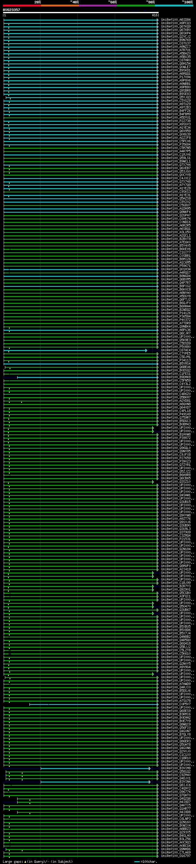Screen dimensions: 196x864
Task: Select the UniRef100_Q6BEU6 label
Action: point(176,367)
